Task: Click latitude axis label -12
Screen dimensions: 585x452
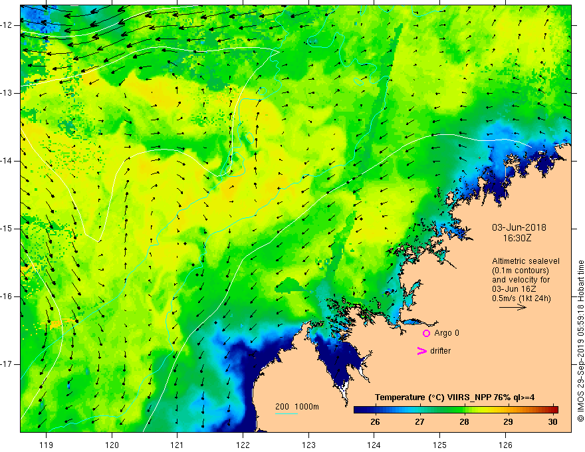Action: 7,25
